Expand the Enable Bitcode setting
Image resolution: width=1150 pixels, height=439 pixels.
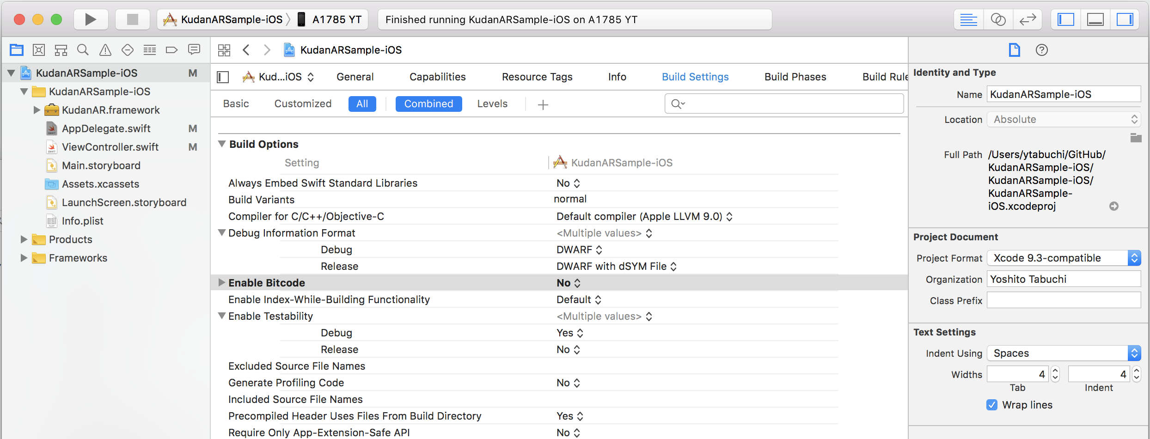click(222, 282)
